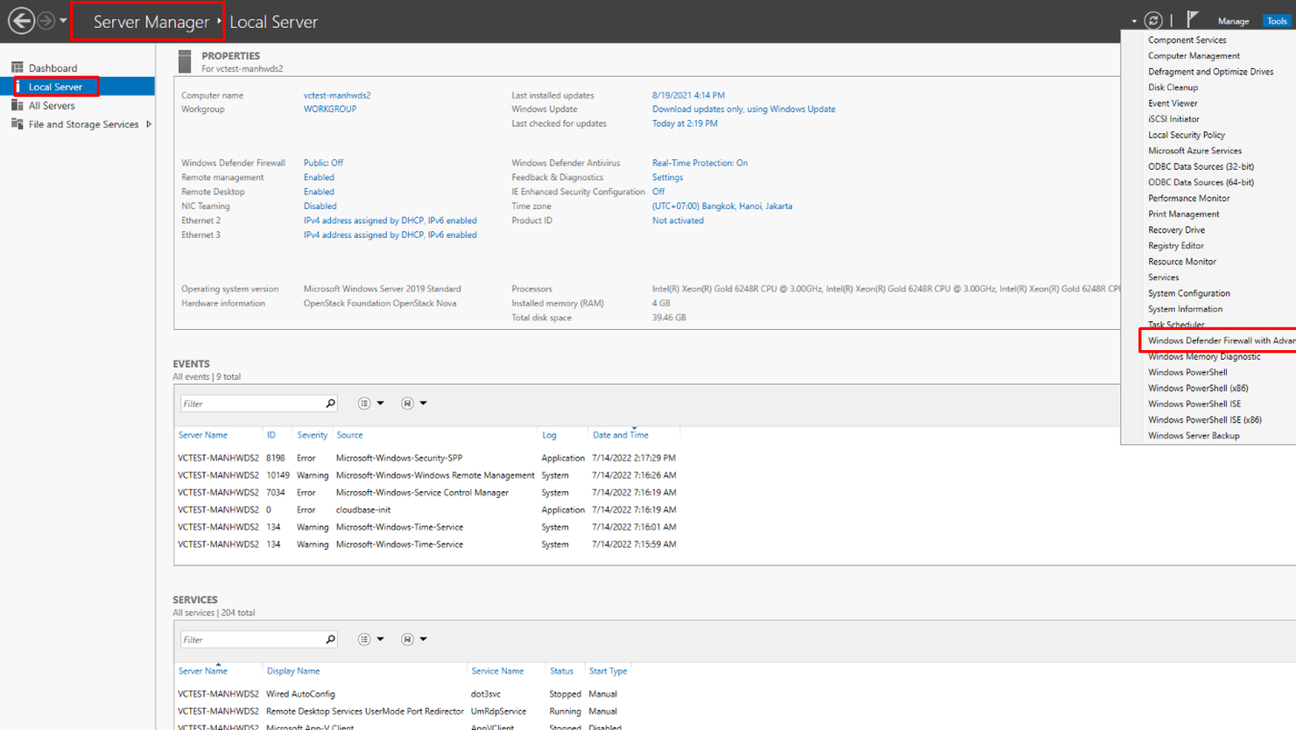The image size is (1296, 730).
Task: Click the Real-Time Protection: On link
Action: point(700,163)
